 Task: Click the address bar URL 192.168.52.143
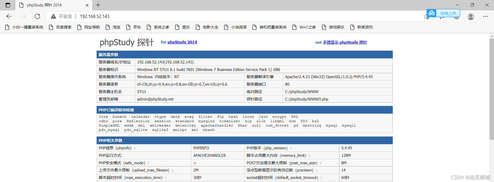[95, 16]
